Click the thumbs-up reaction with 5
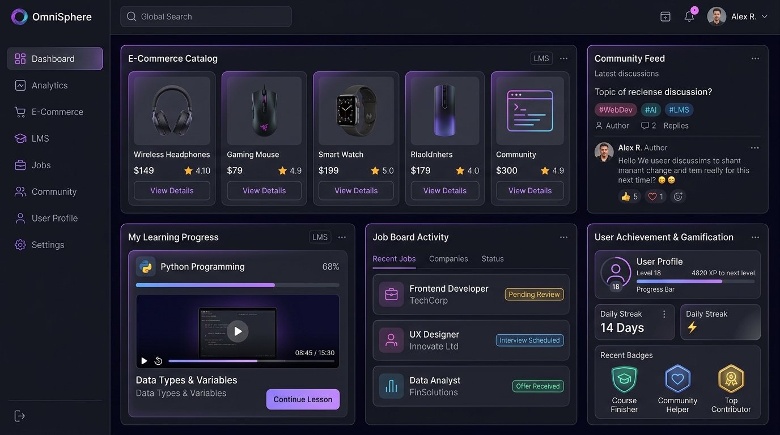Viewport: 780px width, 435px height. click(629, 197)
